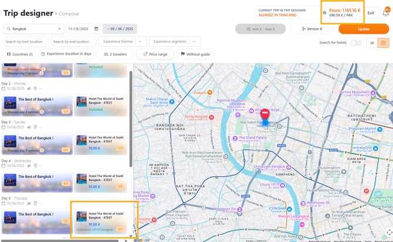This screenshot has height=242, width=393.
Task: Open the start date calendar picker
Action: click(x=97, y=29)
